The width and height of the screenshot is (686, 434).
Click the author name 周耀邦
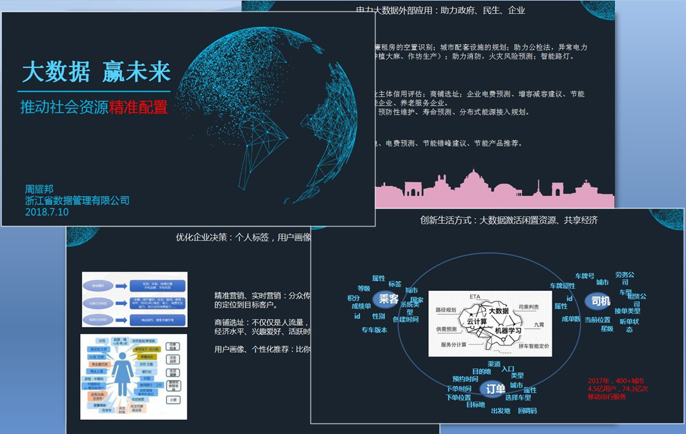pos(39,189)
